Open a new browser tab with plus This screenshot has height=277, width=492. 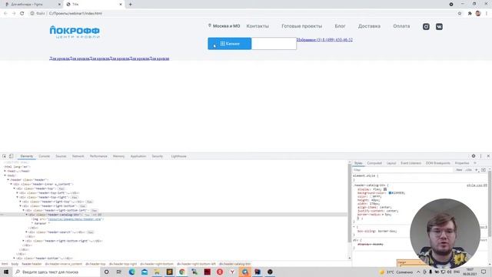tap(130, 5)
